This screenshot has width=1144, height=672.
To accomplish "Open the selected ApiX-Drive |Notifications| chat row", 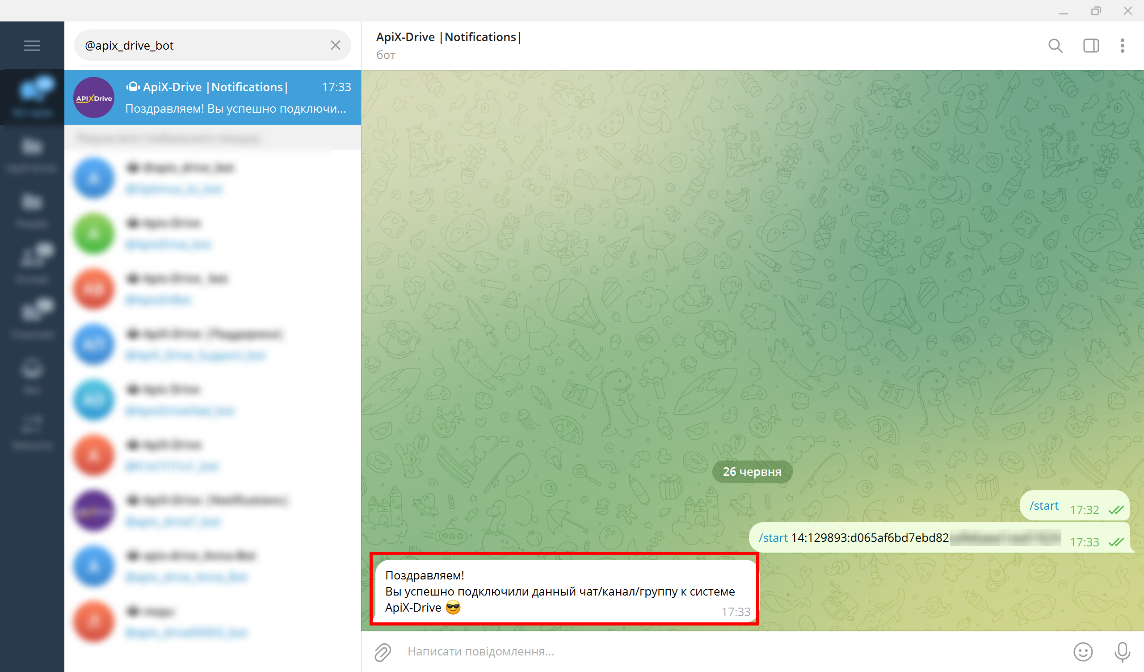I will [212, 97].
